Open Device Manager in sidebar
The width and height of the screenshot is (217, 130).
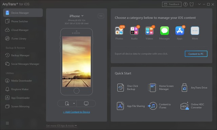[x=23, y=13]
